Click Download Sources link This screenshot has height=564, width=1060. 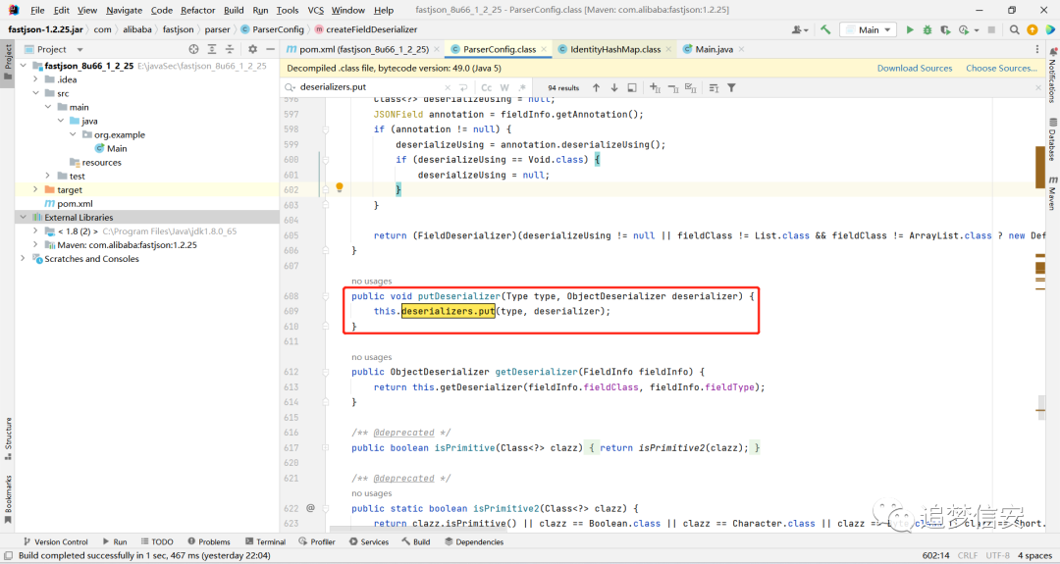915,69
